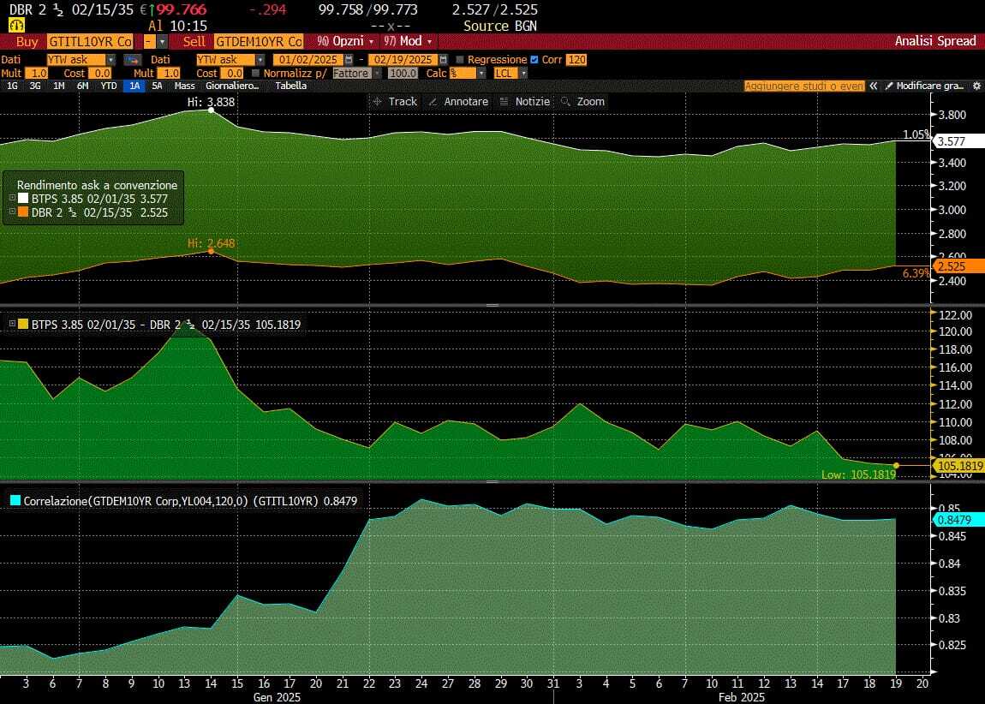The image size is (985, 704).
Task: Switch to the Tabella view
Action: click(291, 86)
